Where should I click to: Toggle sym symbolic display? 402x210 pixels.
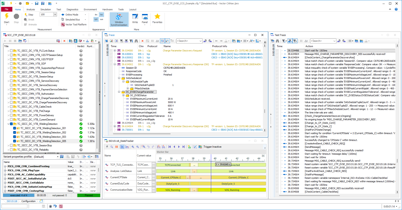click(96, 19)
